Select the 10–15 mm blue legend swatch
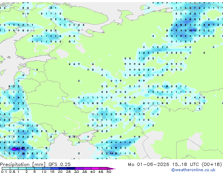The width and height of the screenshot is (223, 173). [x=46, y=168]
